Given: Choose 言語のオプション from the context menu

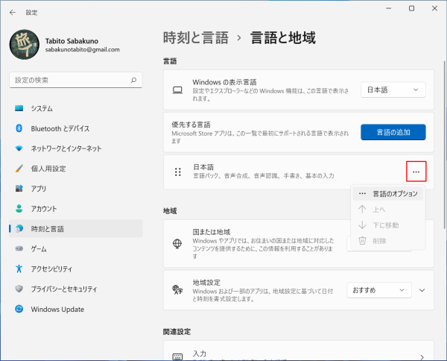Looking at the screenshot, I should click(x=387, y=194).
